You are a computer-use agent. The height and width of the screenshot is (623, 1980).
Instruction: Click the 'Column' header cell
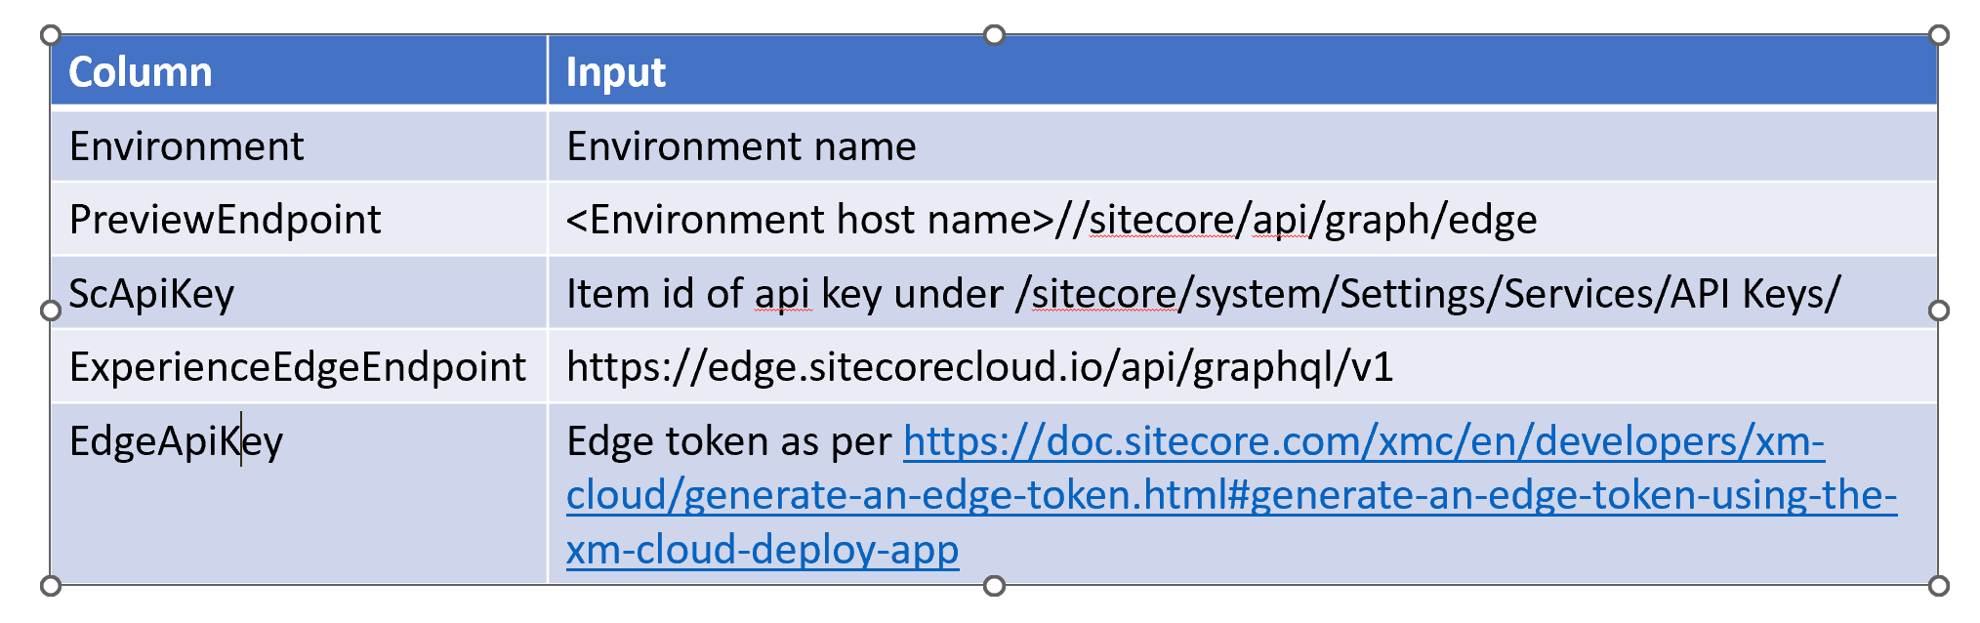tap(299, 70)
